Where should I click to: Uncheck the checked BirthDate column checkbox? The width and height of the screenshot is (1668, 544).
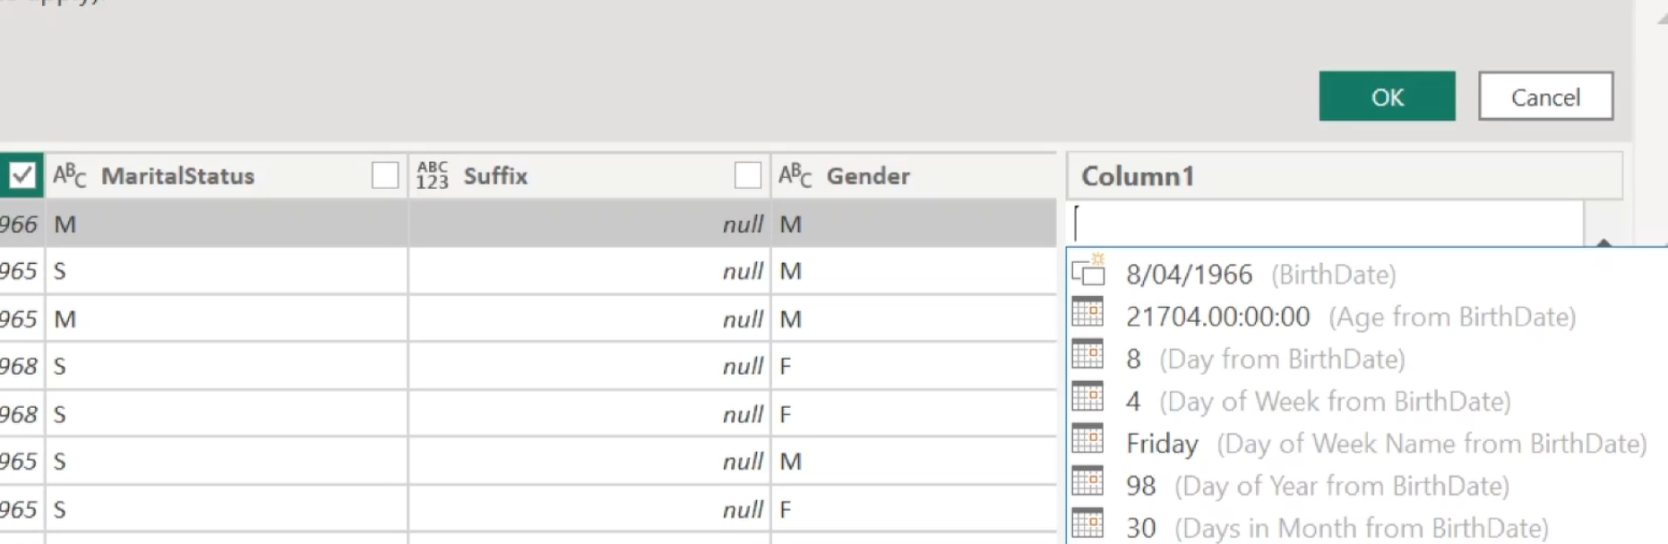point(21,175)
